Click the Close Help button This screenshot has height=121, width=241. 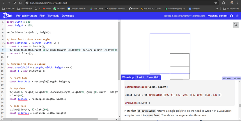[x=153, y=77]
